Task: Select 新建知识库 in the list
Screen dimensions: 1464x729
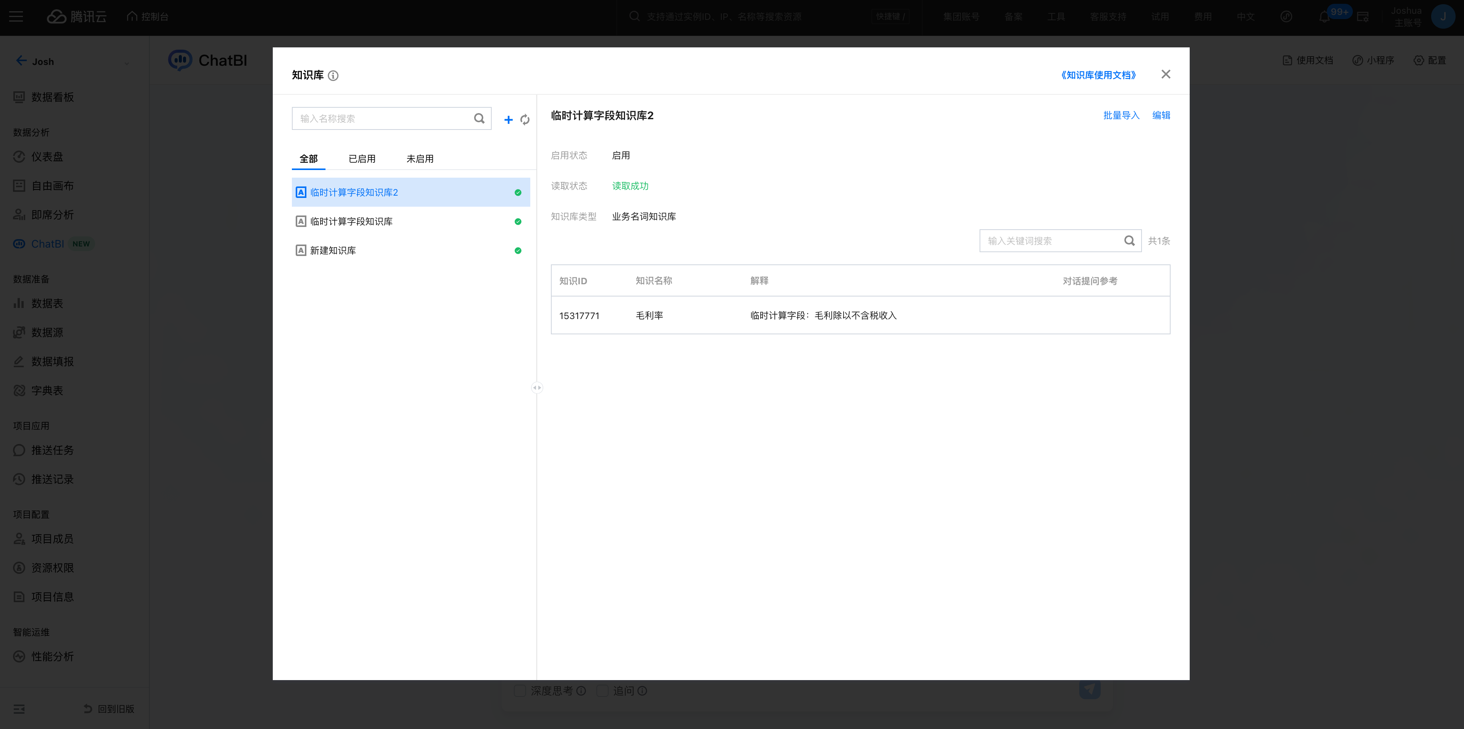Action: 410,250
